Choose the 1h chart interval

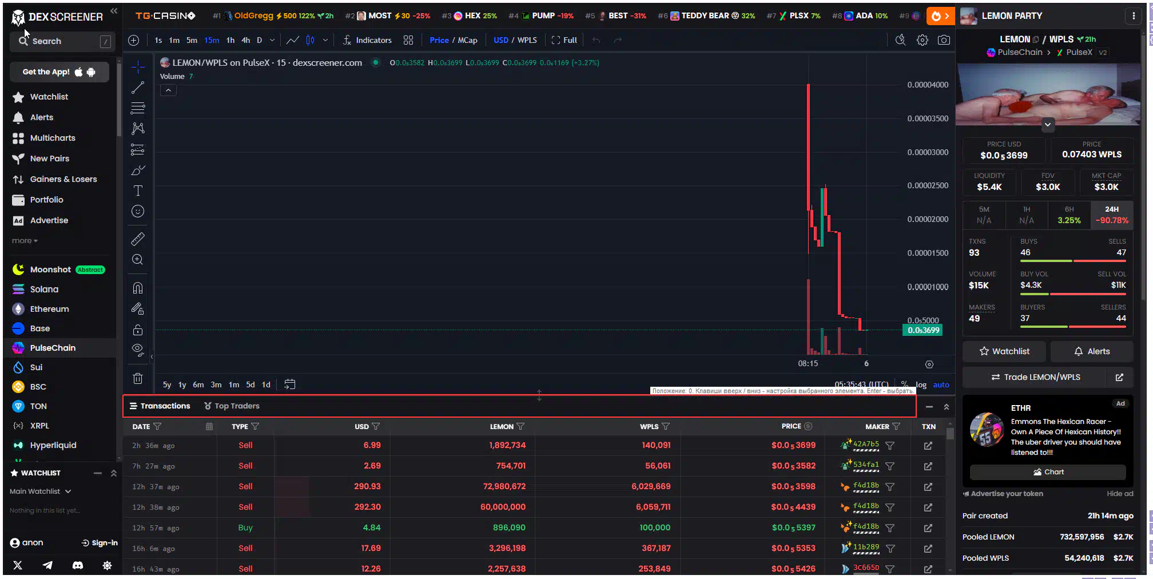coord(230,40)
